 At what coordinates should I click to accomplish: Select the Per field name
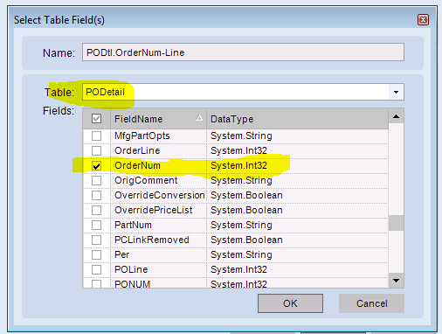tap(121, 254)
